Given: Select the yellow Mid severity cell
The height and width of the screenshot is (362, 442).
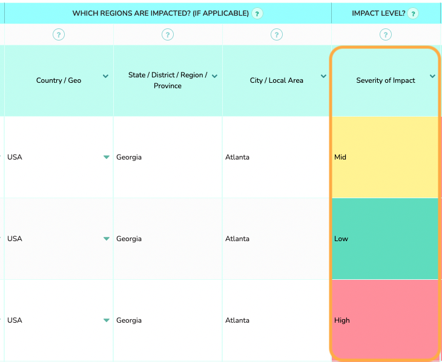Looking at the screenshot, I should pos(384,157).
